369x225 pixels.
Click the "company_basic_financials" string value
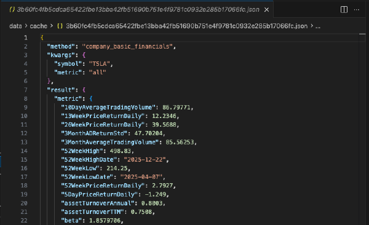(x=127, y=46)
